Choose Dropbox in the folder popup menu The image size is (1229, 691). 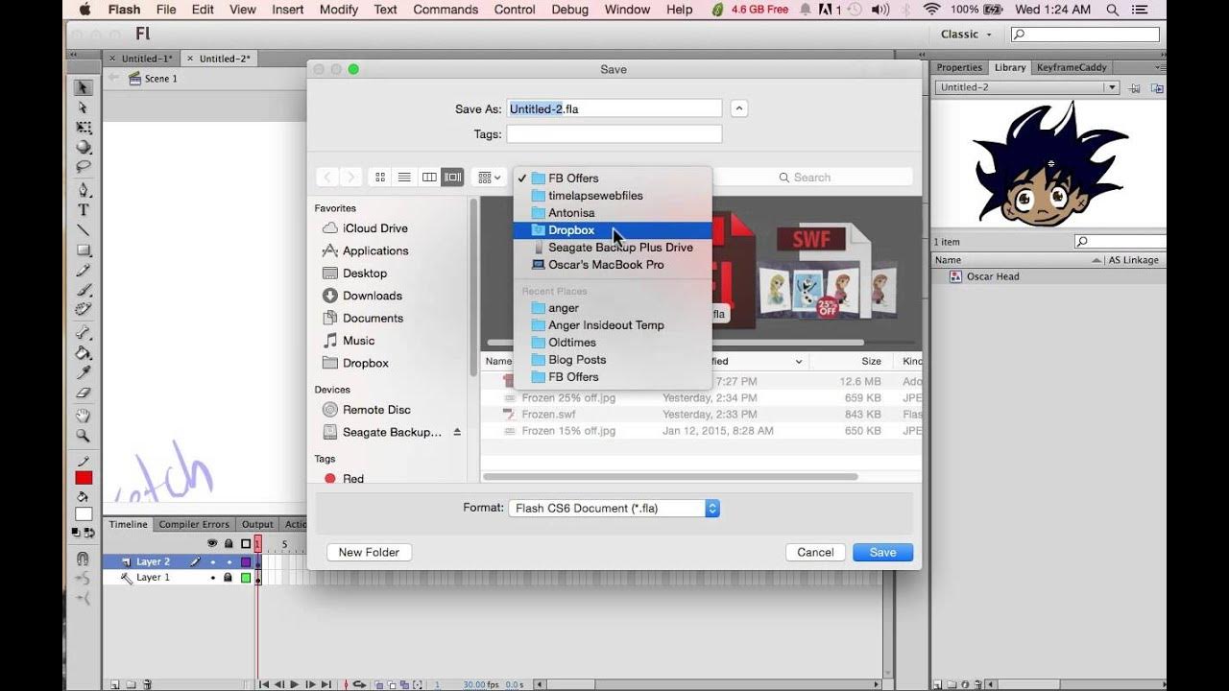[613, 230]
